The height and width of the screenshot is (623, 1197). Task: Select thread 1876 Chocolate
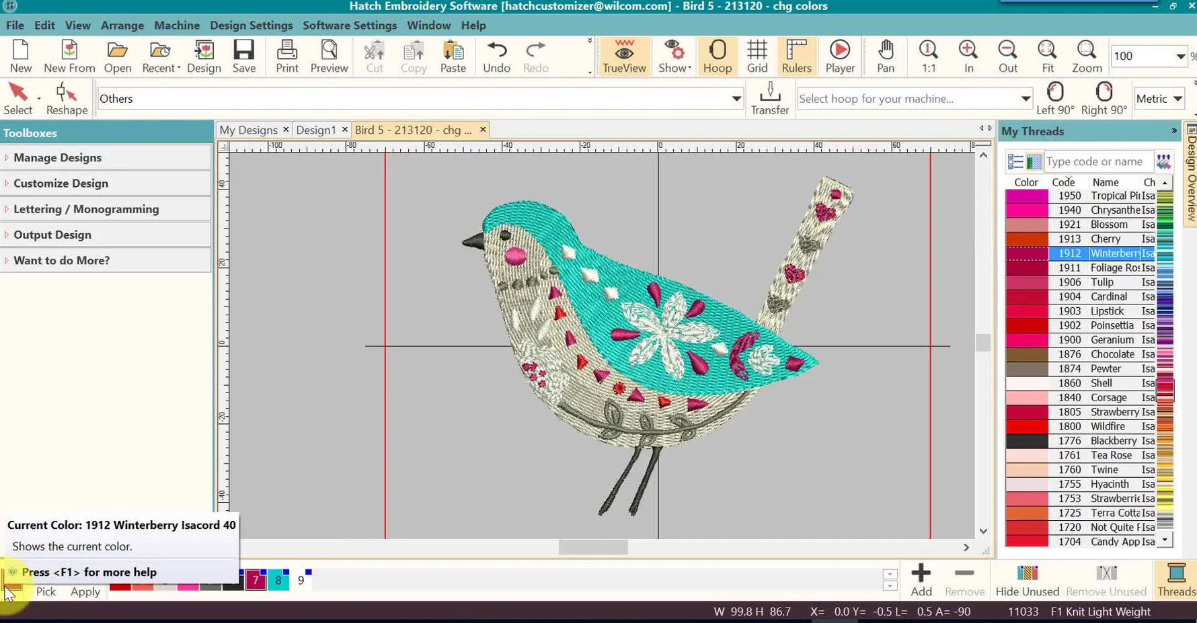point(1080,354)
